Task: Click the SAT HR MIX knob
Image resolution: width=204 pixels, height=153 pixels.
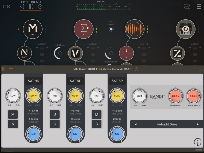Action: [34, 134]
